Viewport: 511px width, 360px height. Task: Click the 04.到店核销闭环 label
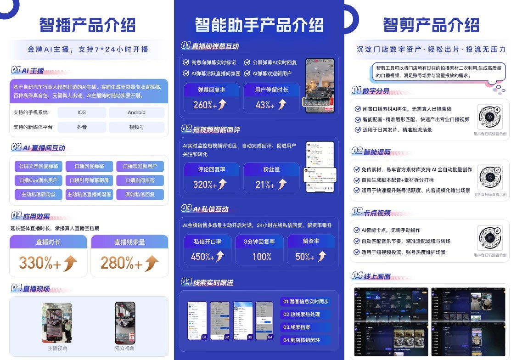click(306, 340)
